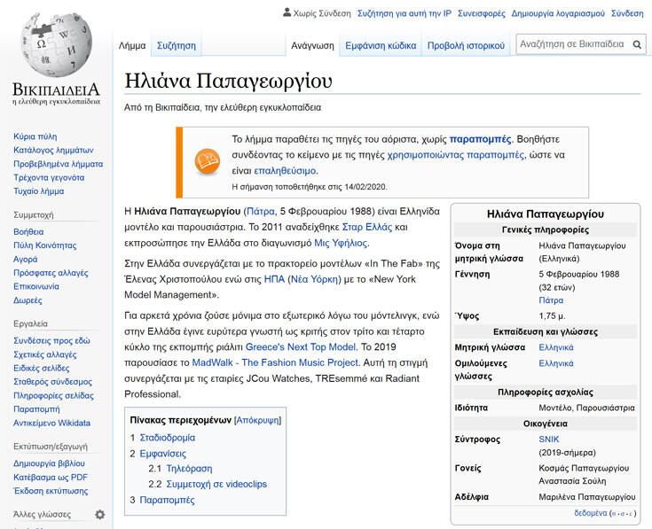This screenshot has width=652, height=529.
Task: Open the ΗΠΑ link
Action: tap(274, 279)
